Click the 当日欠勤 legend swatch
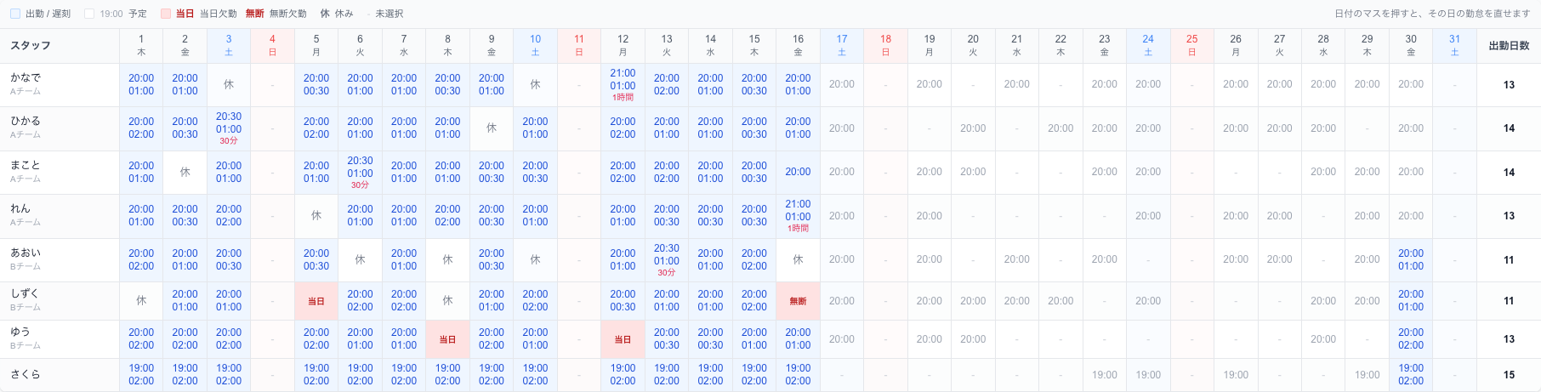This screenshot has width=1541, height=392. 166,14
